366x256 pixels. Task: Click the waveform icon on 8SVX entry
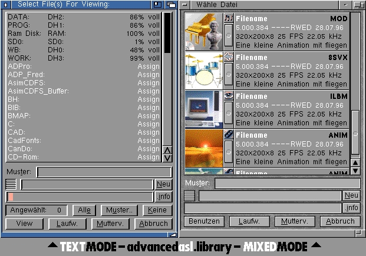[x=229, y=58]
